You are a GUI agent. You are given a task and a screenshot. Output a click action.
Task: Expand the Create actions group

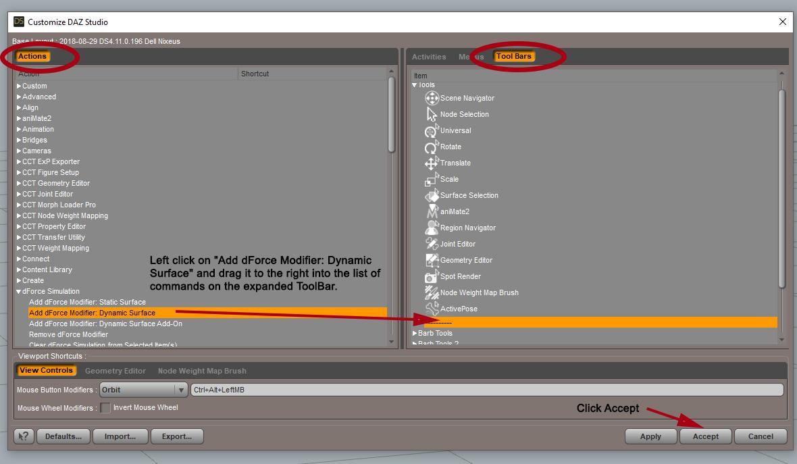point(19,280)
